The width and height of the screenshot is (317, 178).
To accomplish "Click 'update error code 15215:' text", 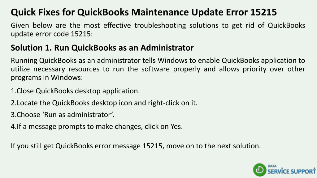I will [x=52, y=34].
